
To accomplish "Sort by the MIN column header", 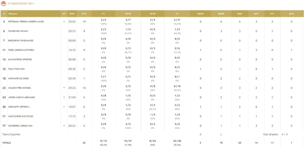I will coord(72,14).
